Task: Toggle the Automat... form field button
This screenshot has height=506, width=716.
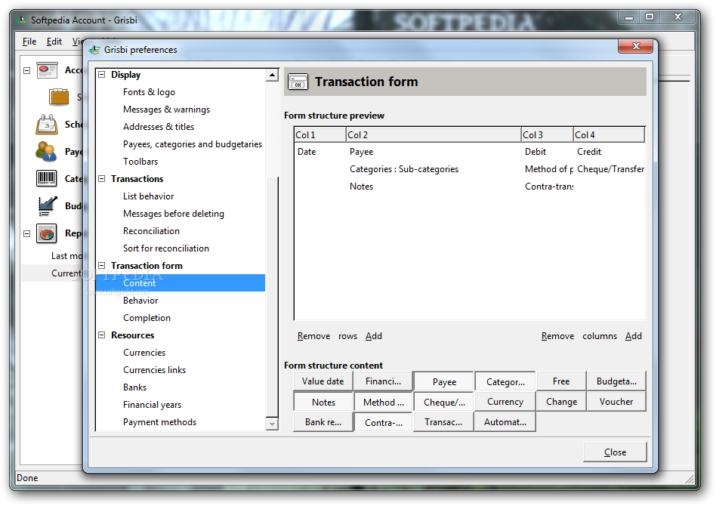Action: (505, 422)
